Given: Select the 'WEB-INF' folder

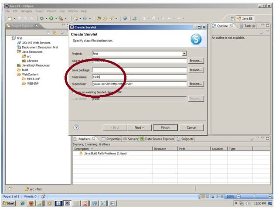Looking at the screenshot, I should 33,83.
